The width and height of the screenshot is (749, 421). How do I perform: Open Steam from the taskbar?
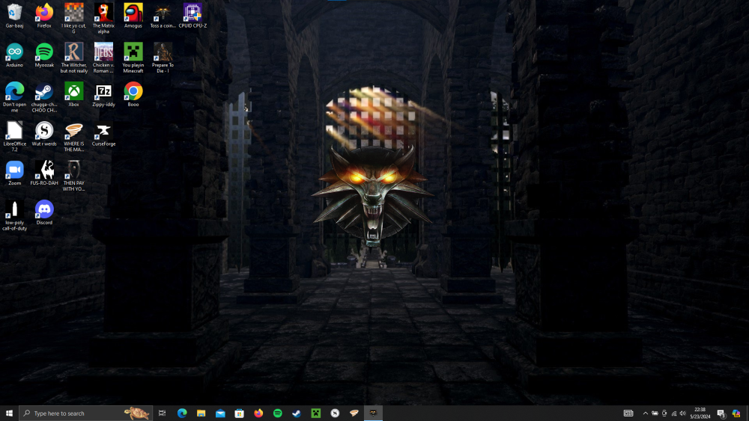[x=297, y=413]
